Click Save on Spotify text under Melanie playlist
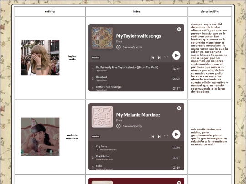This screenshot has height=184, width=246. (x=132, y=126)
